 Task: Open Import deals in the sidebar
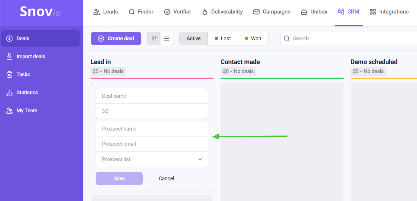click(31, 56)
